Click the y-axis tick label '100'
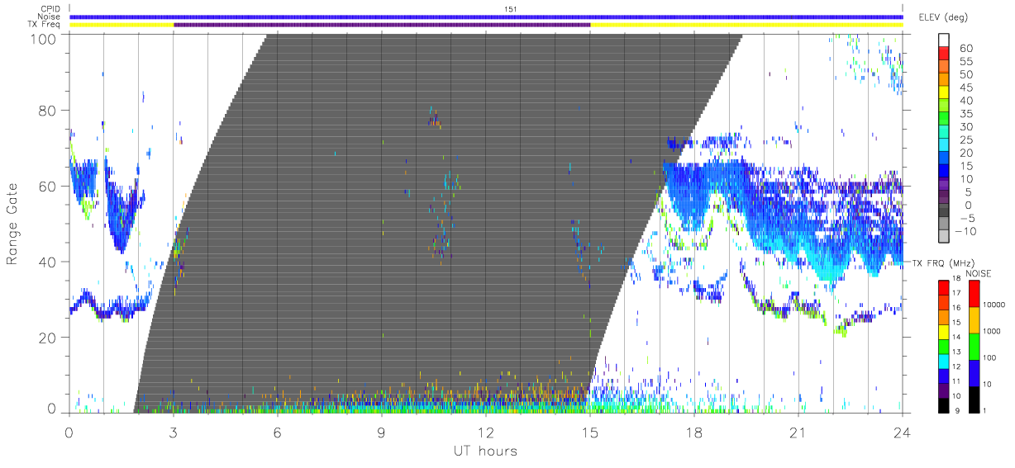The width and height of the screenshot is (1015, 468). (x=43, y=39)
